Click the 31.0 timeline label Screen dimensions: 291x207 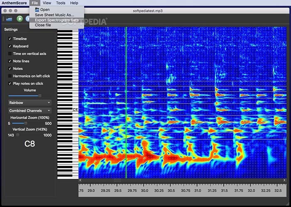pos(197,190)
